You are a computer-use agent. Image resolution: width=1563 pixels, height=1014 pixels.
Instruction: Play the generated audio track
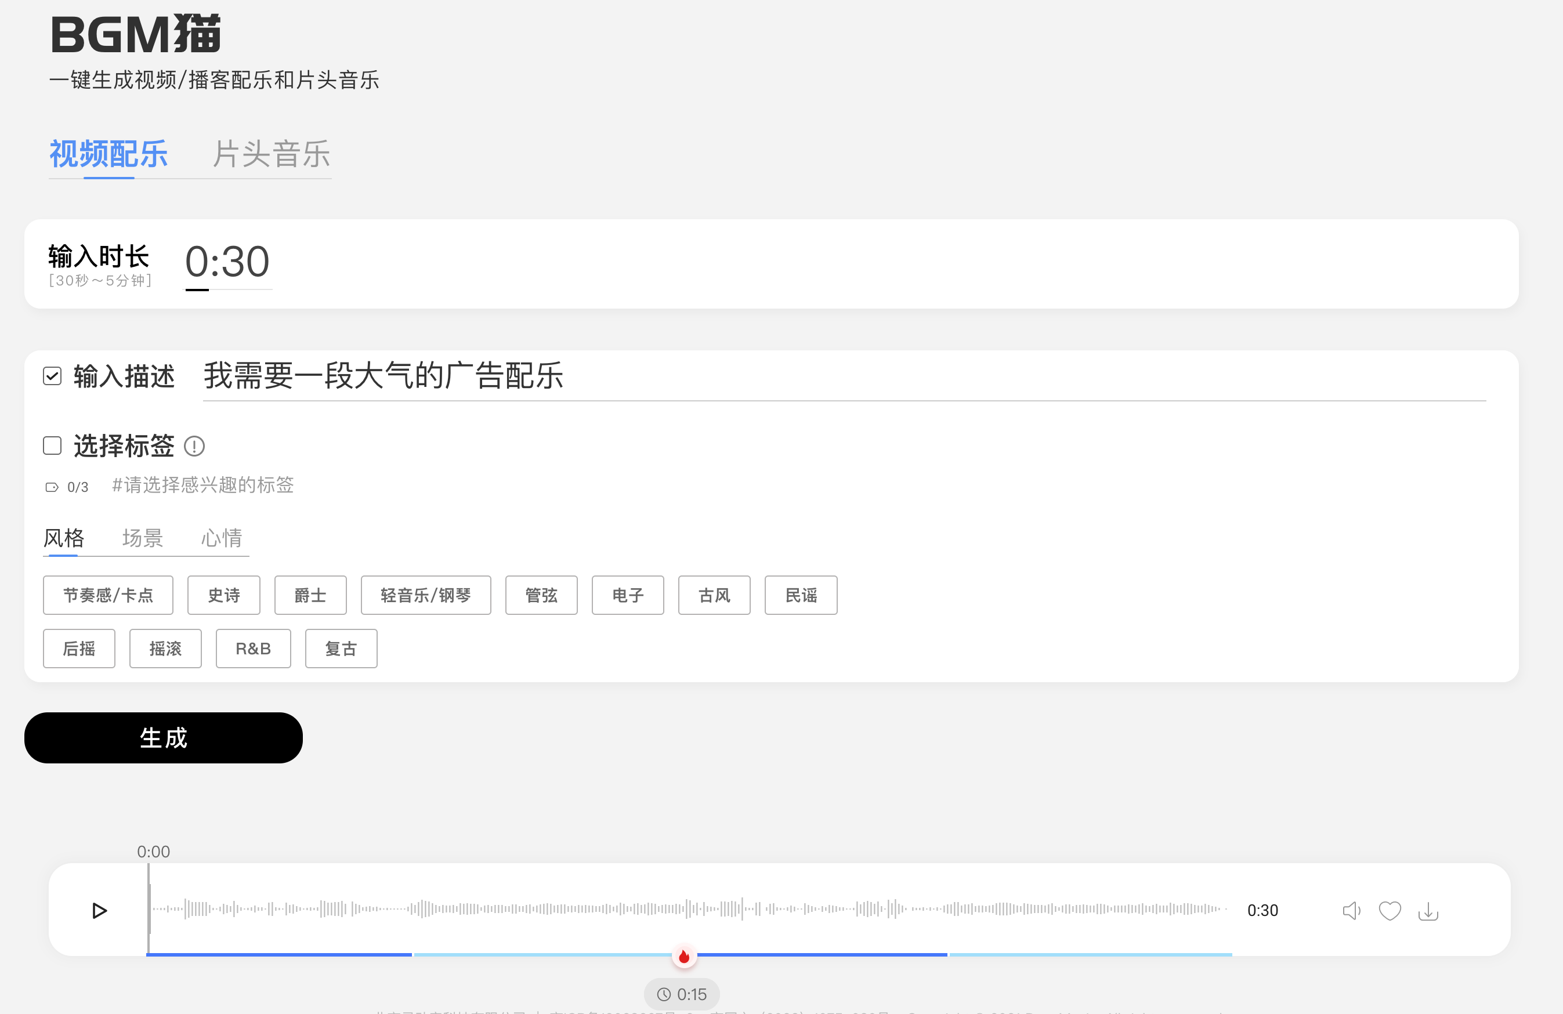[99, 910]
